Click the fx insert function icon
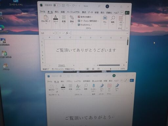The height and width of the screenshot is (126, 168). 67,33
